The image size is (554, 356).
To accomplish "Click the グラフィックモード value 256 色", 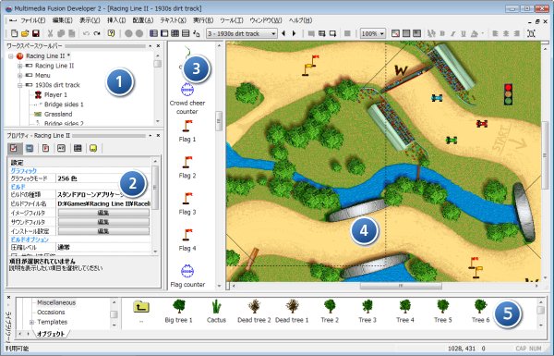I will 103,178.
